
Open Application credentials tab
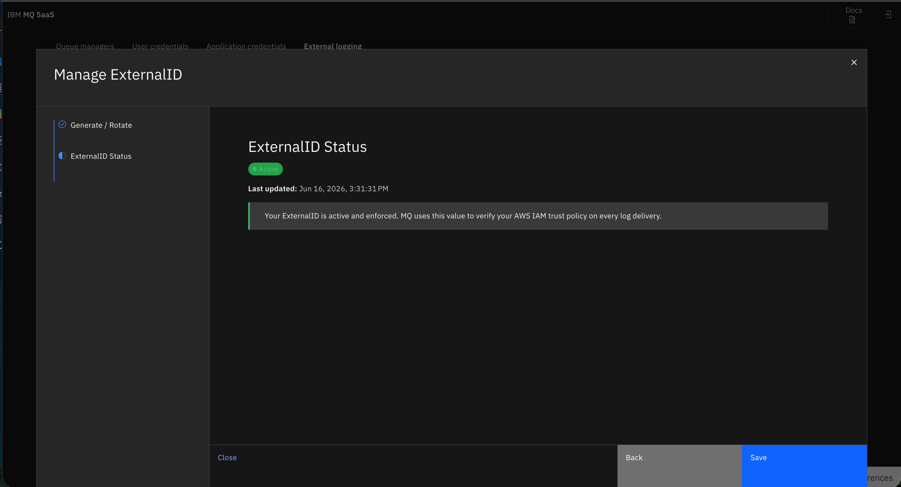pyautogui.click(x=246, y=46)
